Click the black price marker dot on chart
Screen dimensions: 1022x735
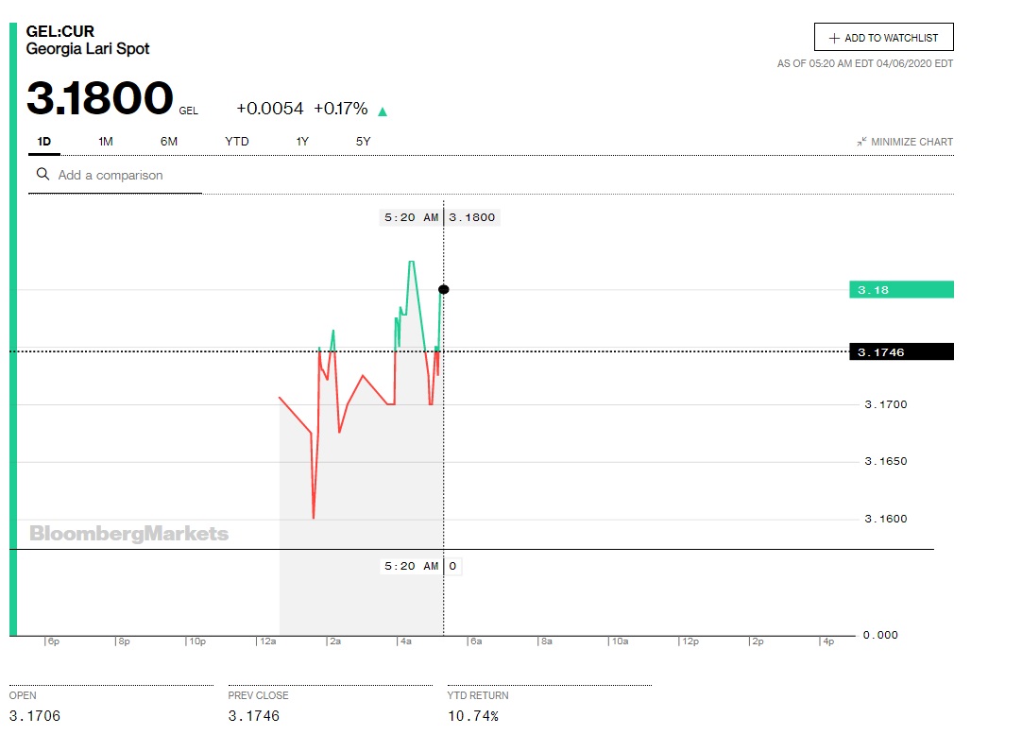coord(444,290)
